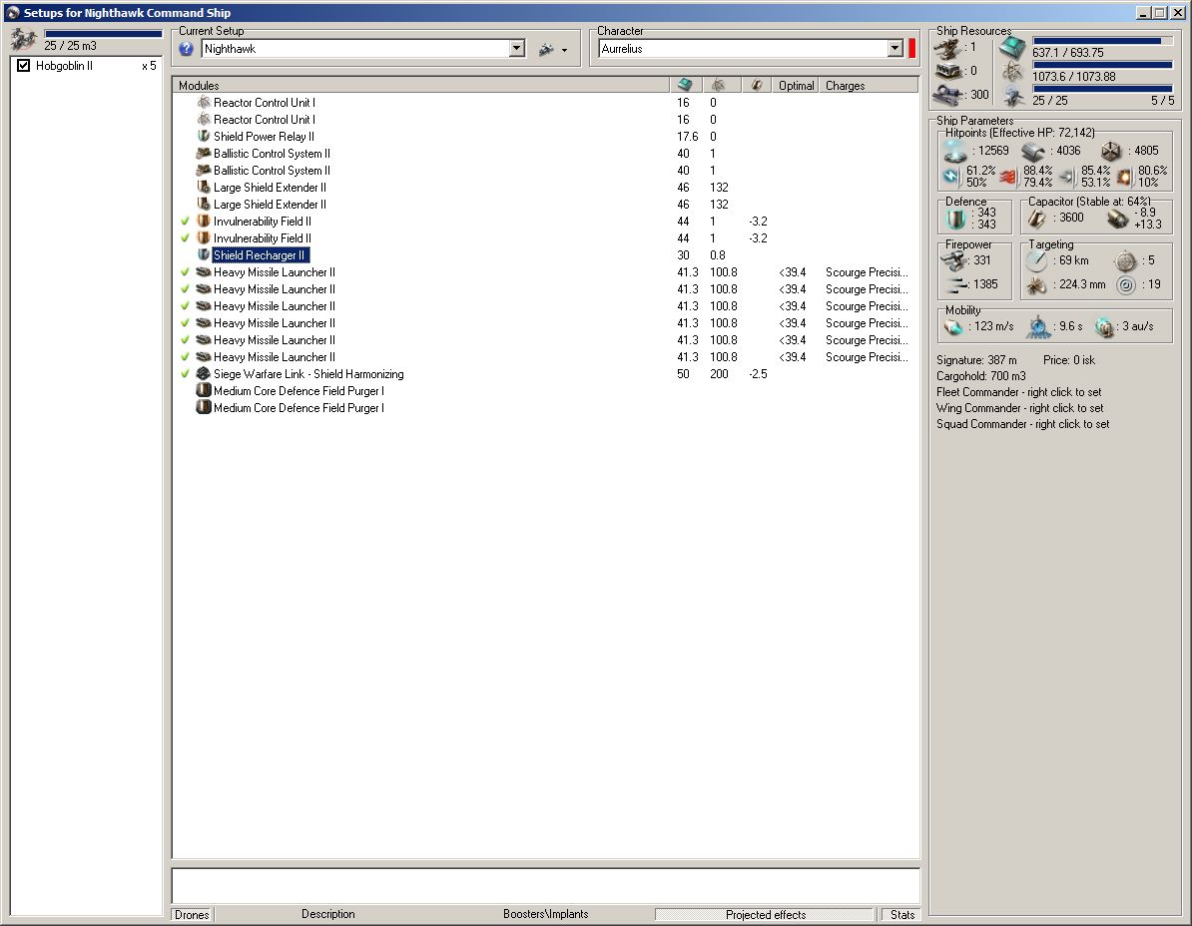1192x926 pixels.
Task: Click the red bar next to Character
Action: click(911, 49)
